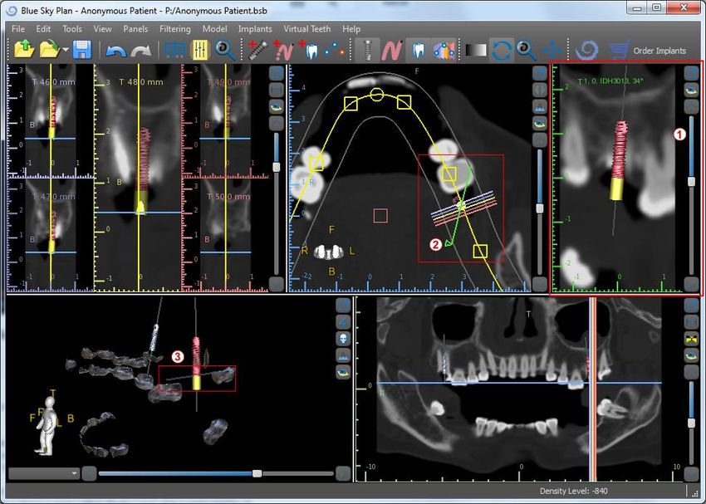Click the yellow circle control point on the arch curve
The height and width of the screenshot is (504, 706).
[x=377, y=95]
